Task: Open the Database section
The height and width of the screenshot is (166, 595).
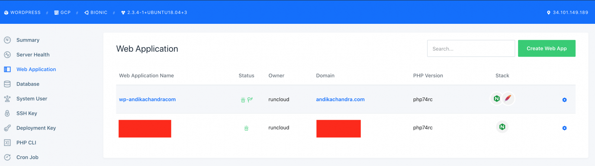Action: point(28,84)
